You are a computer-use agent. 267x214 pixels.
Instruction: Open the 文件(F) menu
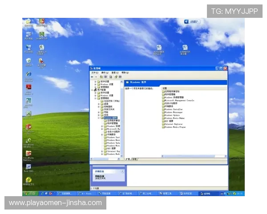94,72
